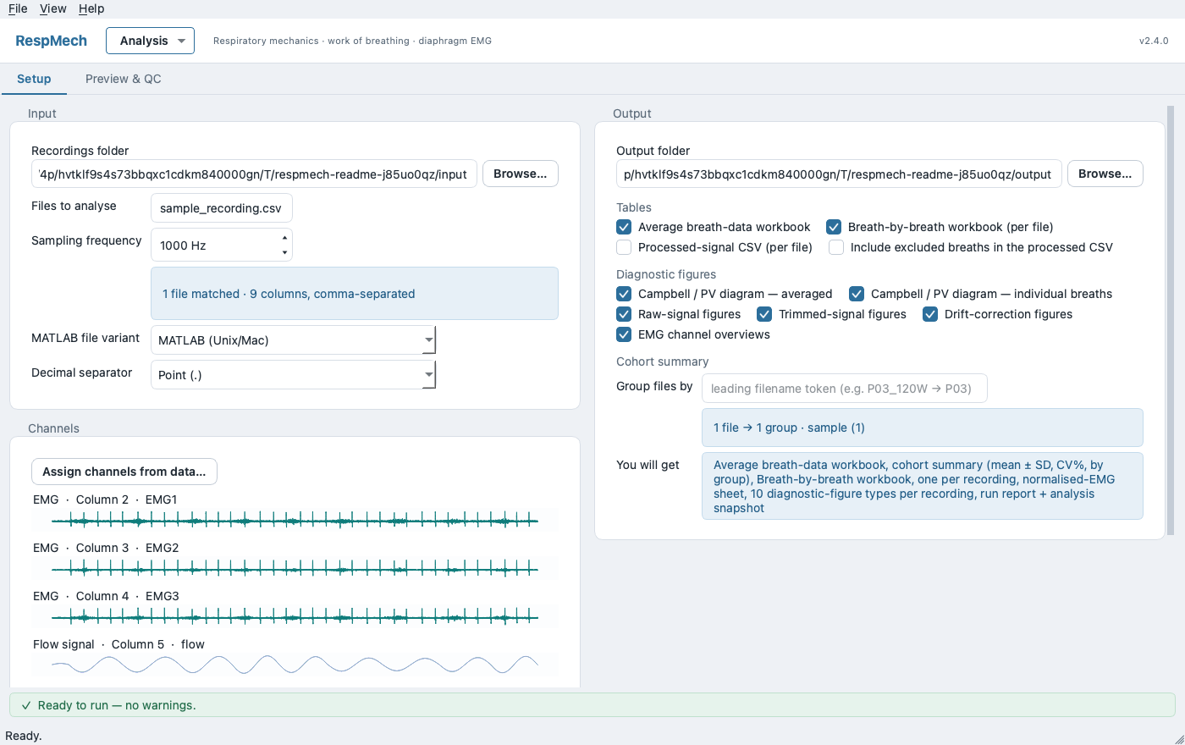The image size is (1185, 745).
Task: Click 'Flow signal · Column 5 · flow' label
Action: pos(118,644)
